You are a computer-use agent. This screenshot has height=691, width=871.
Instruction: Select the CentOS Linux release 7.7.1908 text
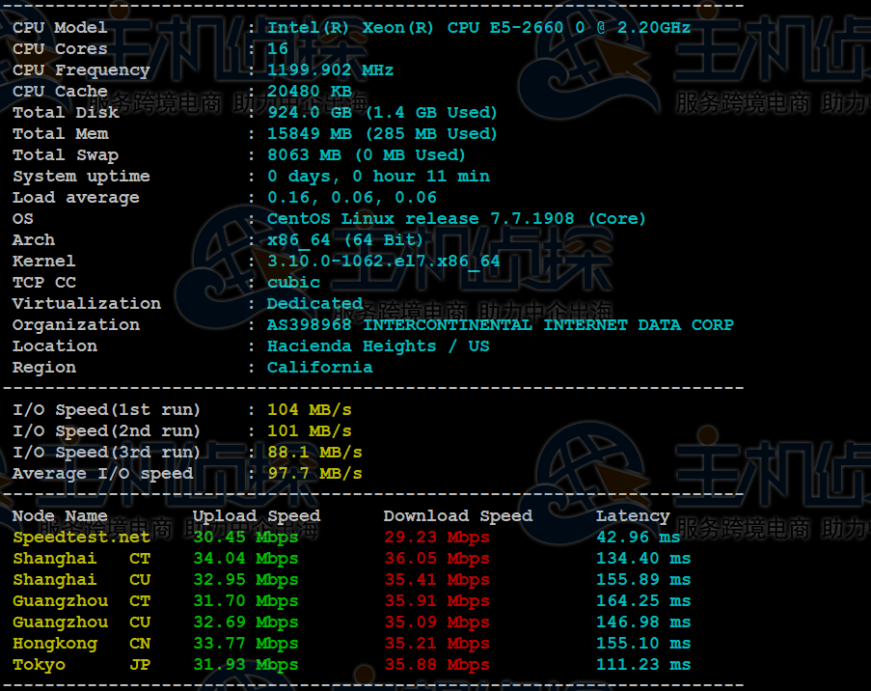(x=456, y=219)
